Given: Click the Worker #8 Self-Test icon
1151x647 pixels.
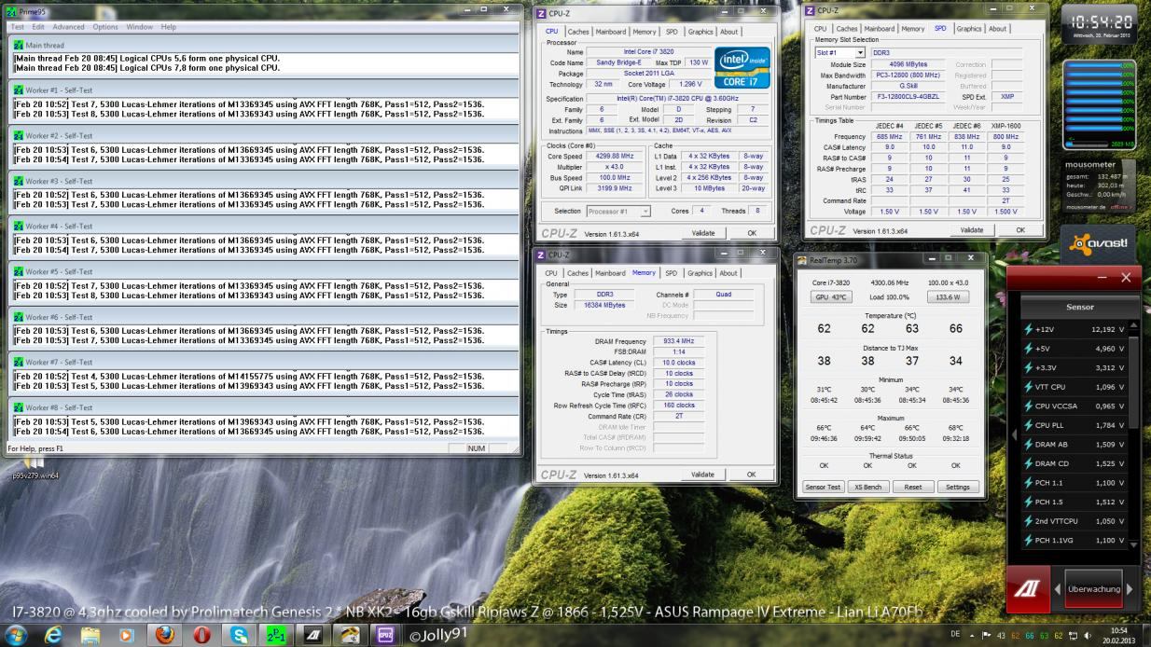Looking at the screenshot, I should (18, 407).
